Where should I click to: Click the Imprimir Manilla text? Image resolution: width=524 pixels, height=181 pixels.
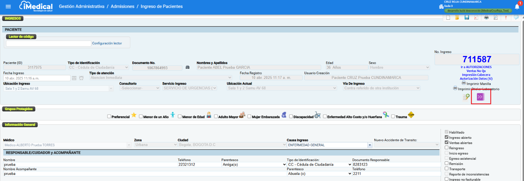click(479, 84)
